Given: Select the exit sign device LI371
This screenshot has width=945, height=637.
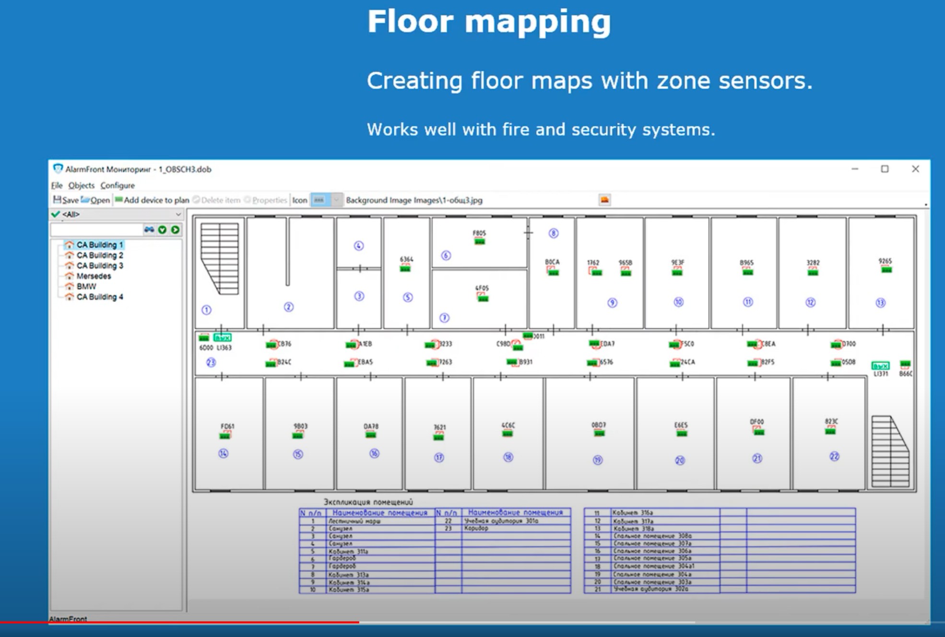Looking at the screenshot, I should [x=880, y=366].
